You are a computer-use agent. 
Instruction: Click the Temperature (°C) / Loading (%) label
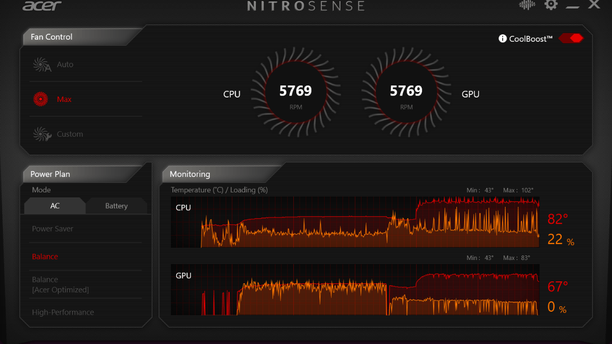pyautogui.click(x=219, y=190)
